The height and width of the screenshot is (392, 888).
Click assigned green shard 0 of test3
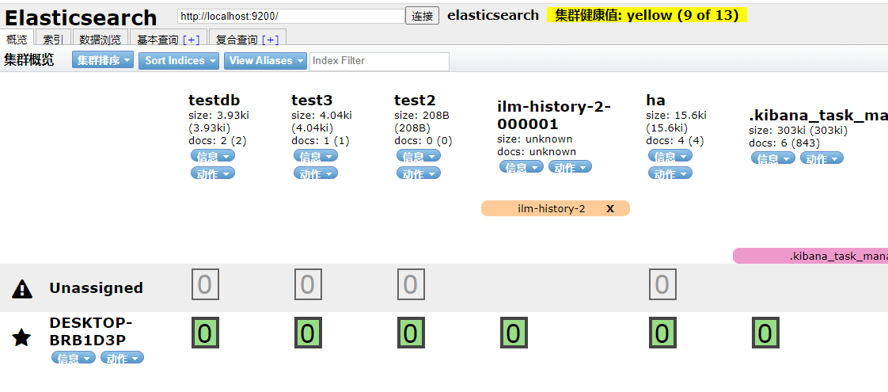click(308, 333)
